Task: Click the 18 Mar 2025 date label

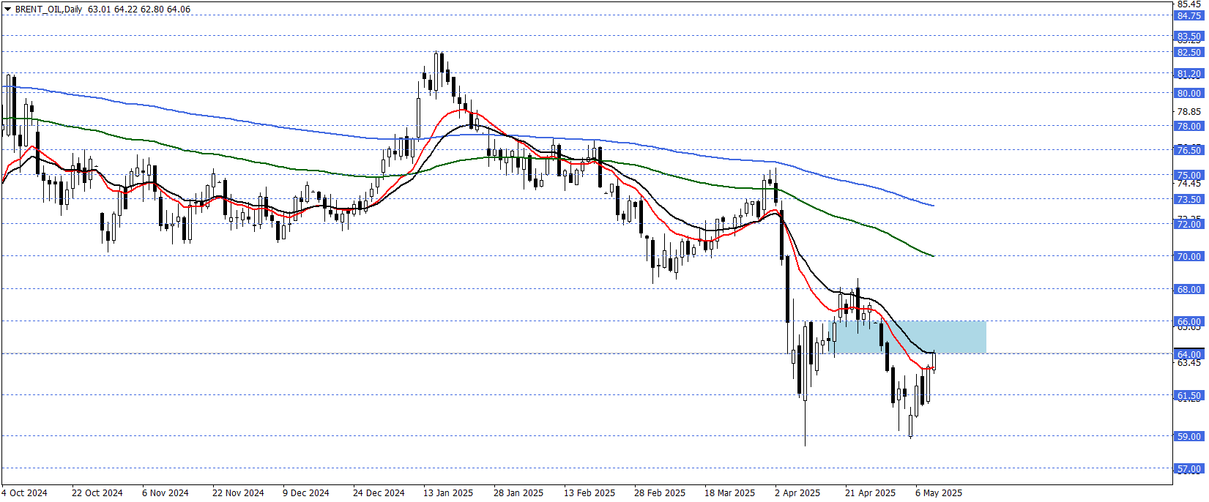Action: tap(729, 493)
